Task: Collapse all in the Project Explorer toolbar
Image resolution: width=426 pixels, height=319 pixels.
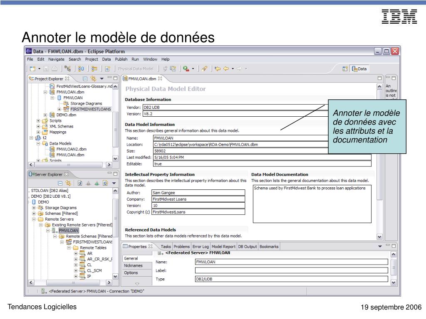Action: 85,79
